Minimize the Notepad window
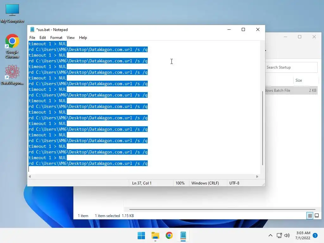The width and height of the screenshot is (324, 243). [229, 29]
